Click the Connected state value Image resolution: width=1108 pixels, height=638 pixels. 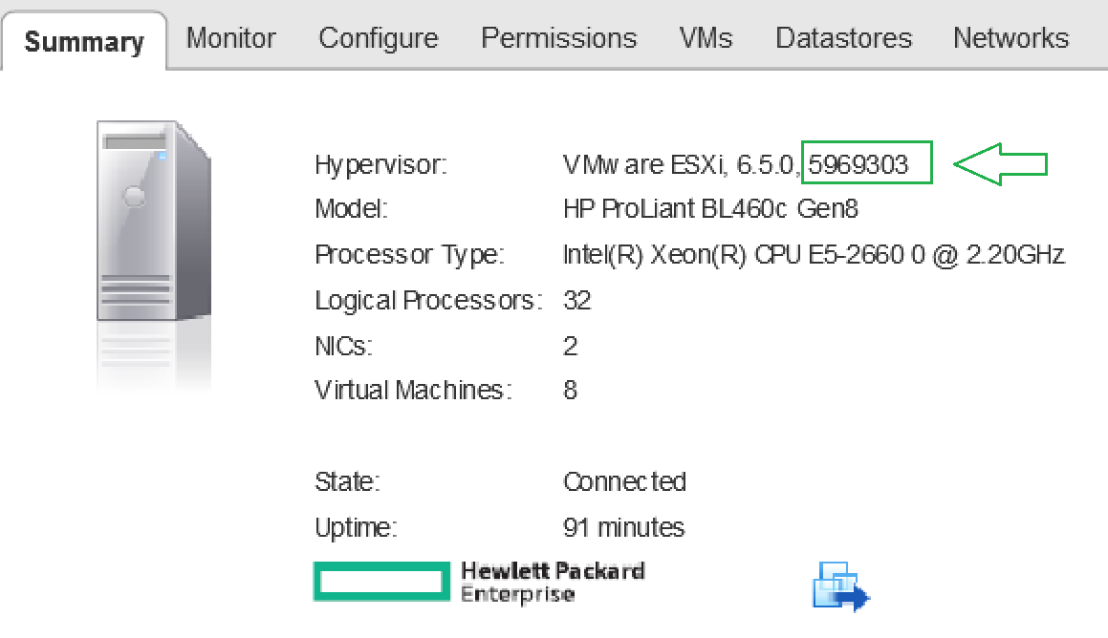(x=624, y=481)
